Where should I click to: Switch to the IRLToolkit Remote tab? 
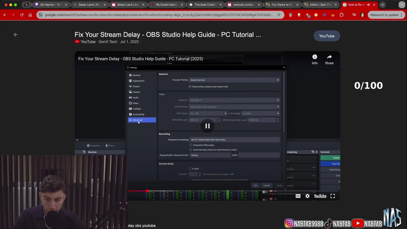click(166, 5)
